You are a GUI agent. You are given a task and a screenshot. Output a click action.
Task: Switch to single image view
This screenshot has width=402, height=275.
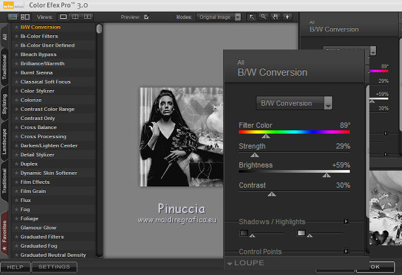pyautogui.click(x=64, y=16)
